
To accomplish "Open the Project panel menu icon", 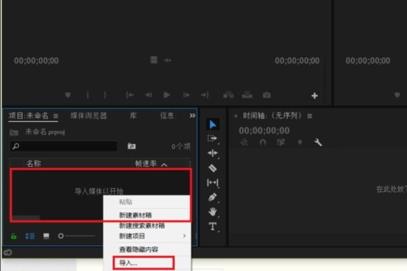I will (56, 116).
